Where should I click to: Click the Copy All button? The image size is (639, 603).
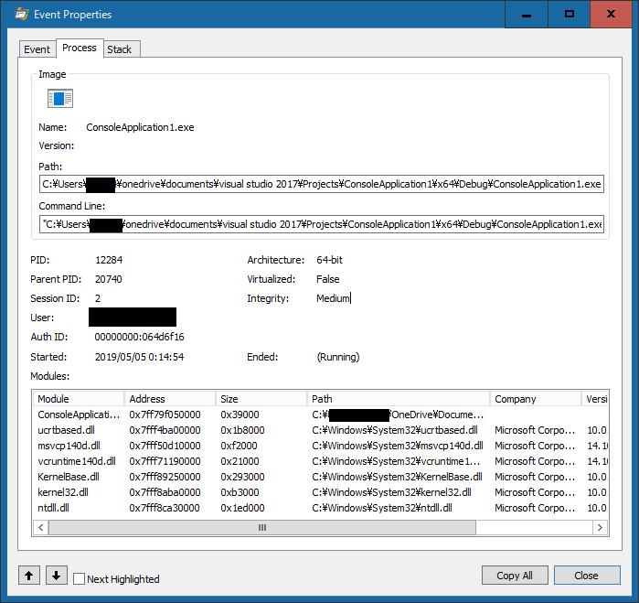[x=515, y=576]
